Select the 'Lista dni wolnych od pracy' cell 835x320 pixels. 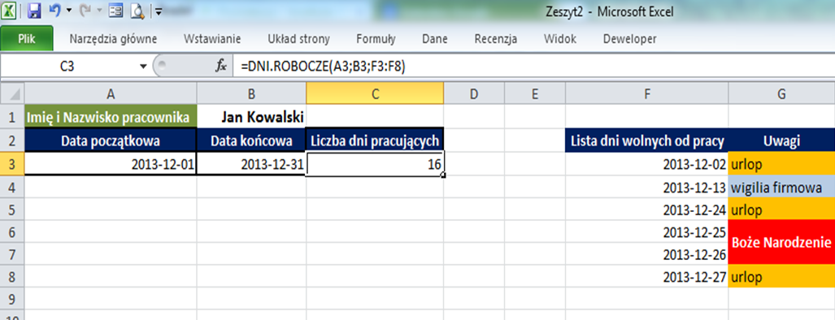[x=646, y=141]
